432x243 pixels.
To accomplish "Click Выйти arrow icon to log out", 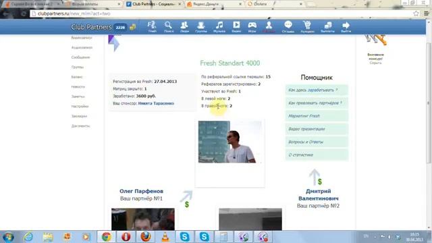I will tap(346, 27).
